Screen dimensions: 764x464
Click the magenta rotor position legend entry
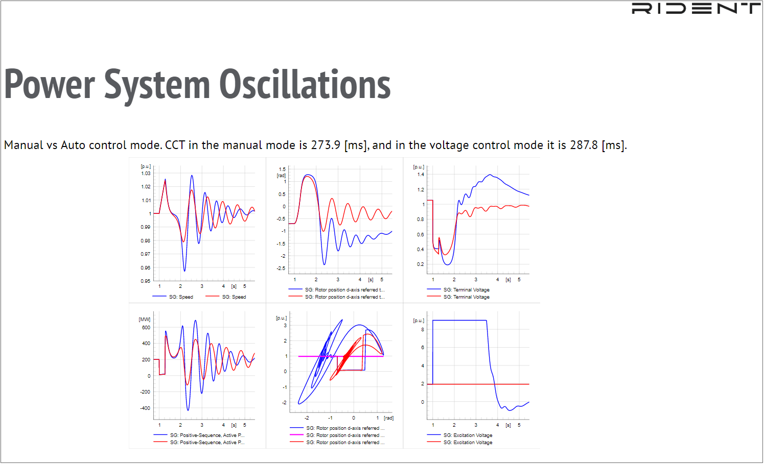(337, 435)
